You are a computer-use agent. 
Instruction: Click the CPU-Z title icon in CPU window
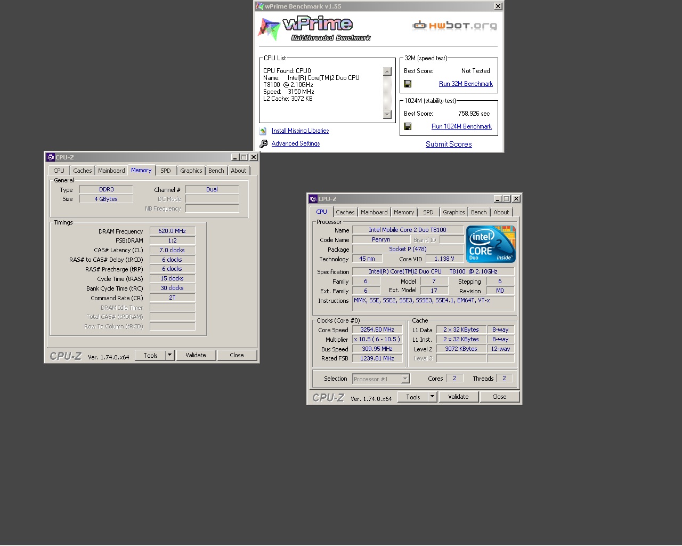click(313, 199)
